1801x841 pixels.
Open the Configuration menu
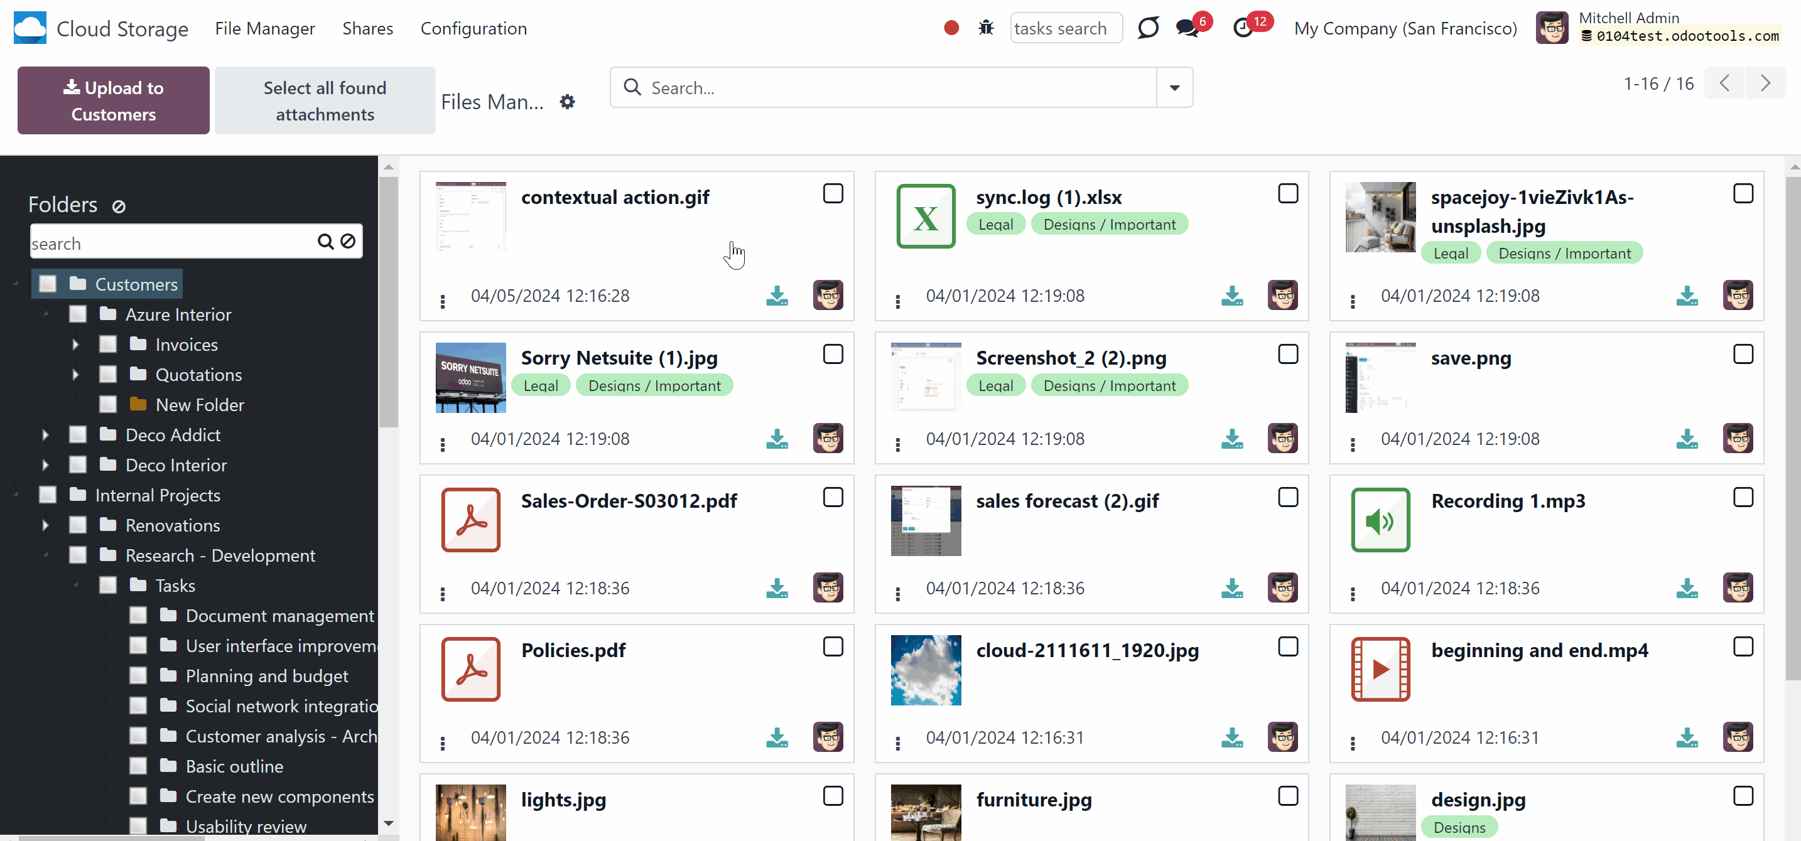(x=473, y=29)
